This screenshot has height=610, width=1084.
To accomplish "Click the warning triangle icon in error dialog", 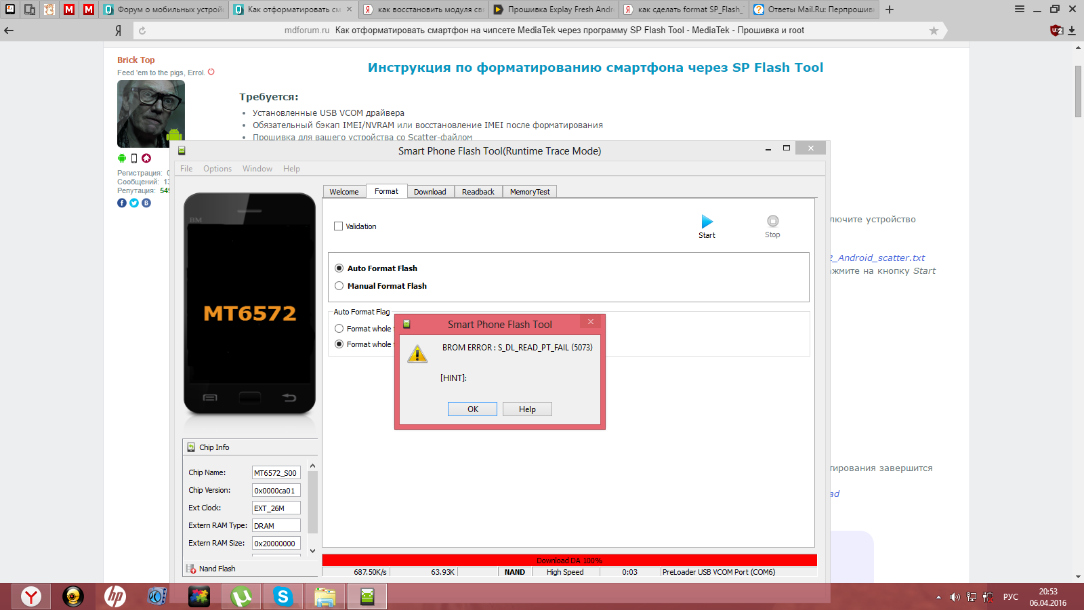I will [417, 353].
